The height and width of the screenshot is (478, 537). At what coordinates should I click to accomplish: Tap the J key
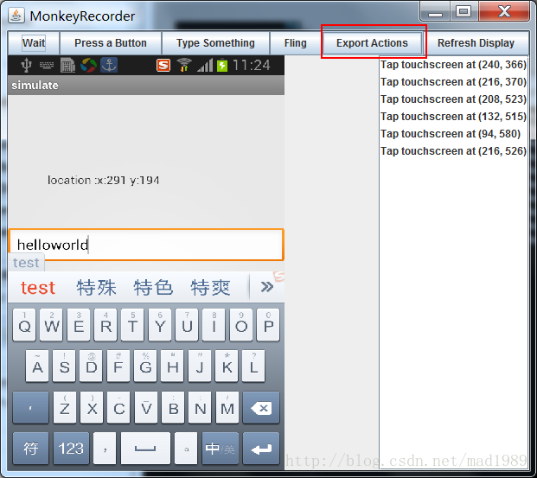point(200,366)
